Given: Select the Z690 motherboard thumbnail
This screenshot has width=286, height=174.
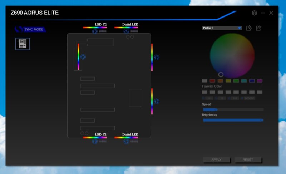Looking at the screenshot, I should pos(23,44).
